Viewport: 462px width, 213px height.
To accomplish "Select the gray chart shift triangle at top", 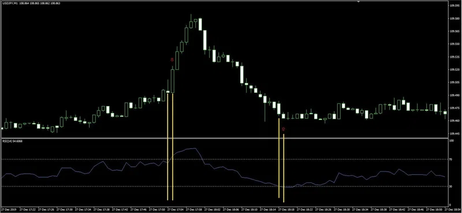I will point(359,2).
